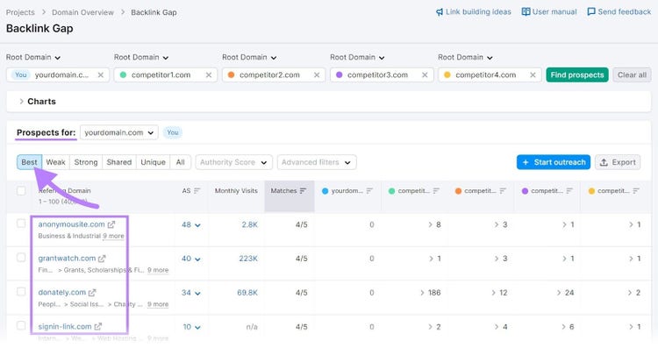Open signin-link.com external link icon
The image size is (658, 348).
[97, 327]
